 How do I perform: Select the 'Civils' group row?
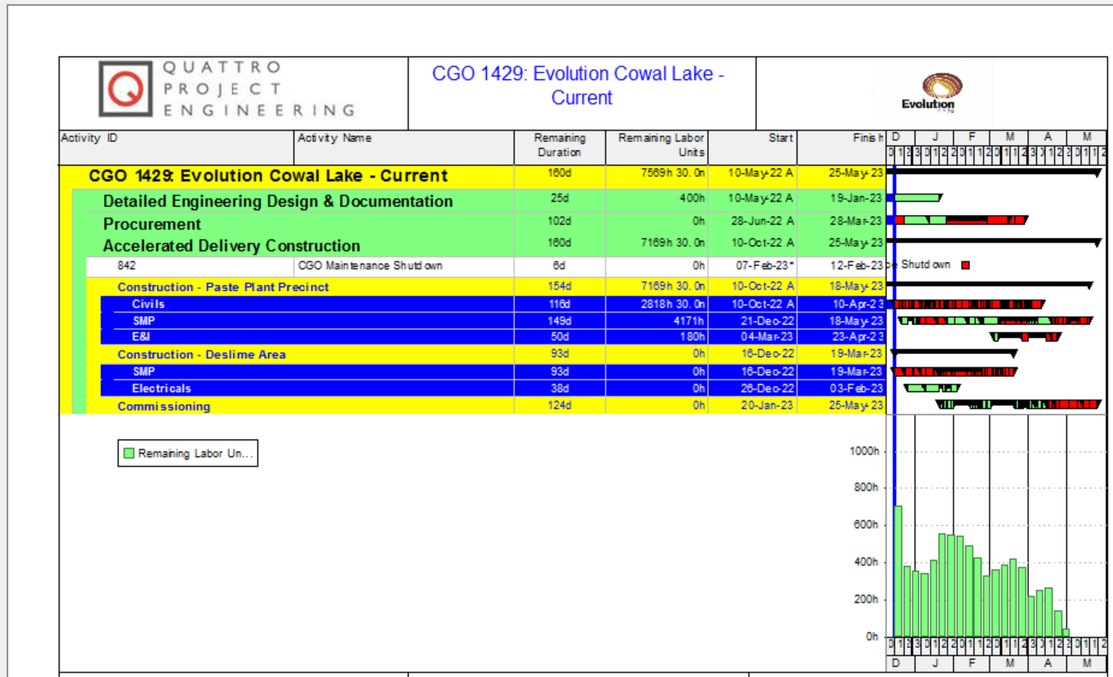click(493, 304)
